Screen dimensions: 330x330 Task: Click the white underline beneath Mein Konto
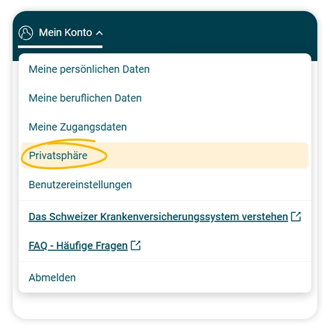click(x=61, y=46)
